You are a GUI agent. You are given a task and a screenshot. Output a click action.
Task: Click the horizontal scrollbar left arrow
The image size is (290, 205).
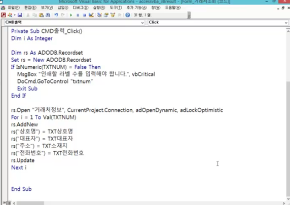pos(14,203)
